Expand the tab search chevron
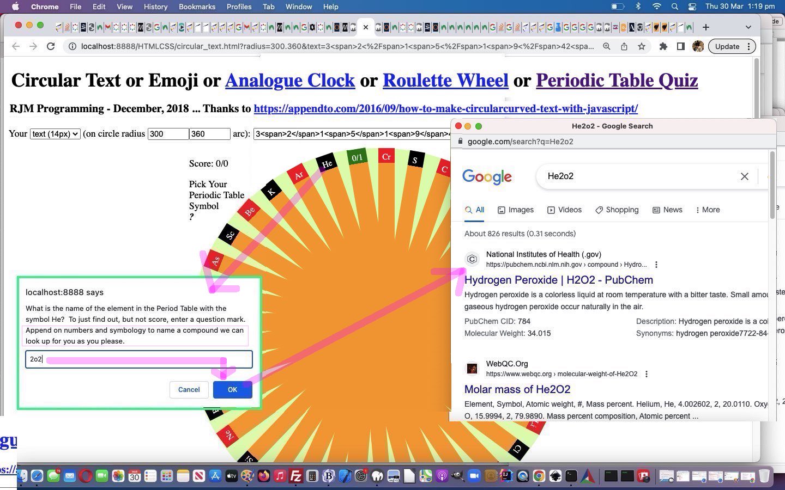This screenshot has width=785, height=490. pos(748,27)
